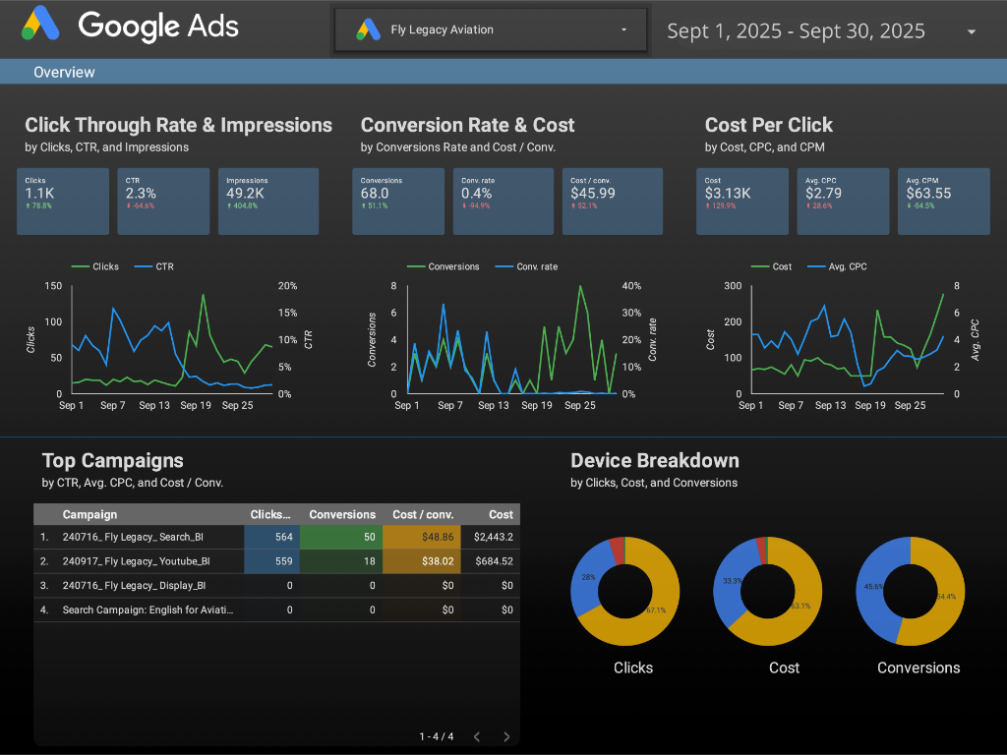The height and width of the screenshot is (755, 1007).
Task: Click the Click Through Rate & Impressions heading
Action: pyautogui.click(x=179, y=125)
